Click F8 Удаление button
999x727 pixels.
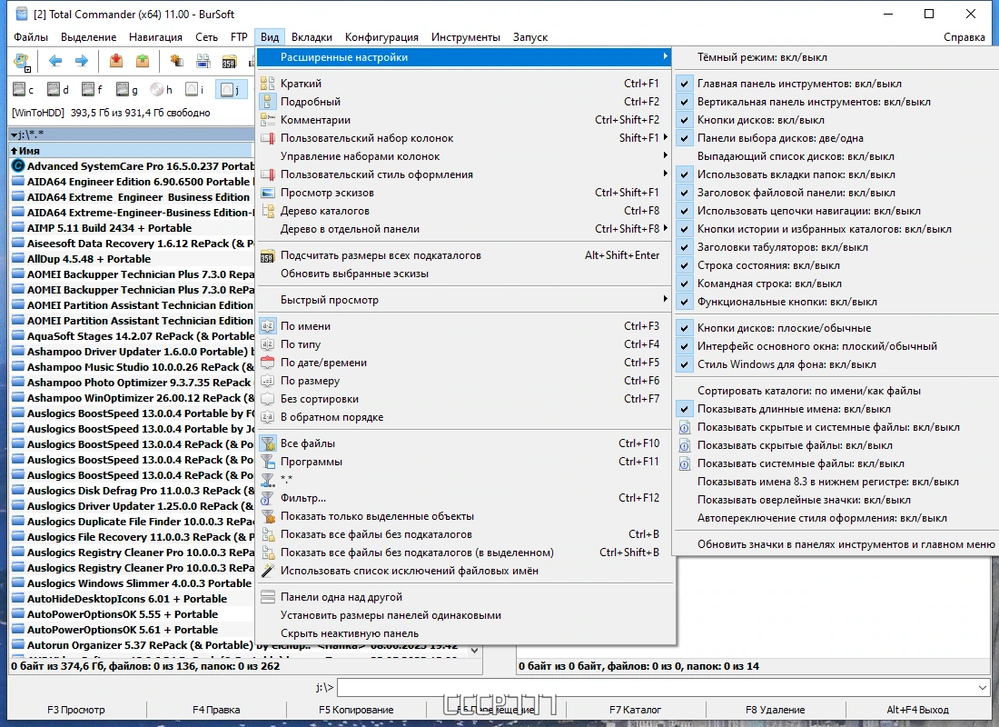coord(776,710)
